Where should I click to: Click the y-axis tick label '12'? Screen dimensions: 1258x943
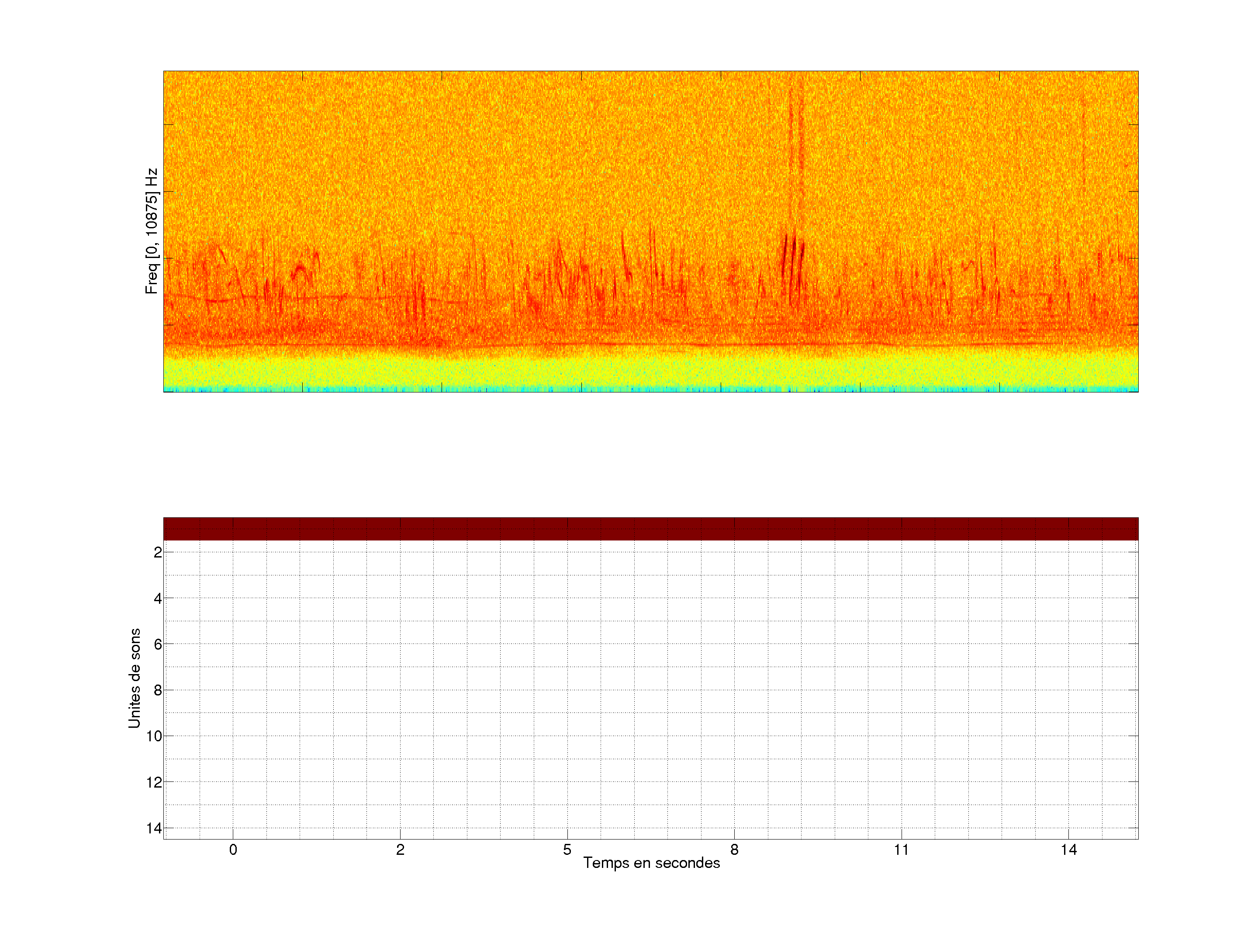(154, 783)
